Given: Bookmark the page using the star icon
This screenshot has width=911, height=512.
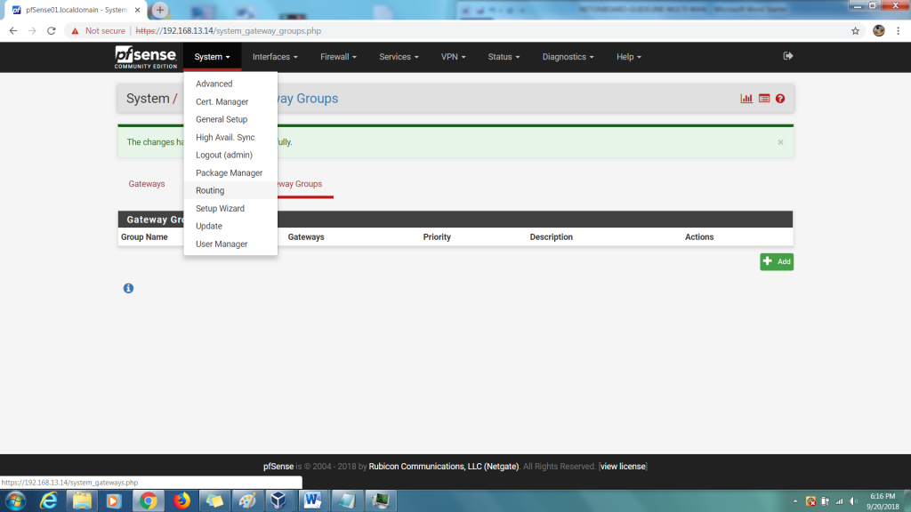Looking at the screenshot, I should pyautogui.click(x=855, y=29).
